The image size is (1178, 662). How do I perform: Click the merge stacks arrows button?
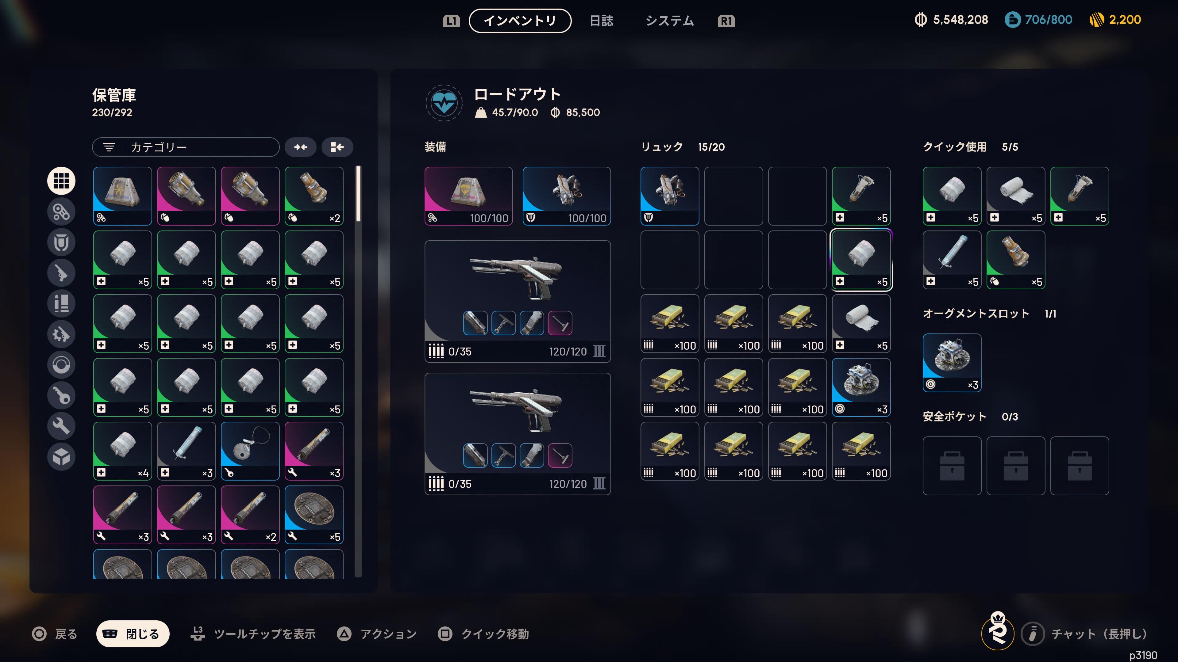300,147
